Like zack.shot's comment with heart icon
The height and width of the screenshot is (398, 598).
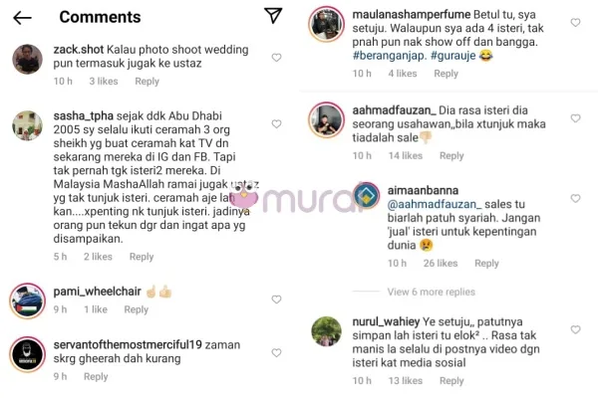(x=276, y=58)
